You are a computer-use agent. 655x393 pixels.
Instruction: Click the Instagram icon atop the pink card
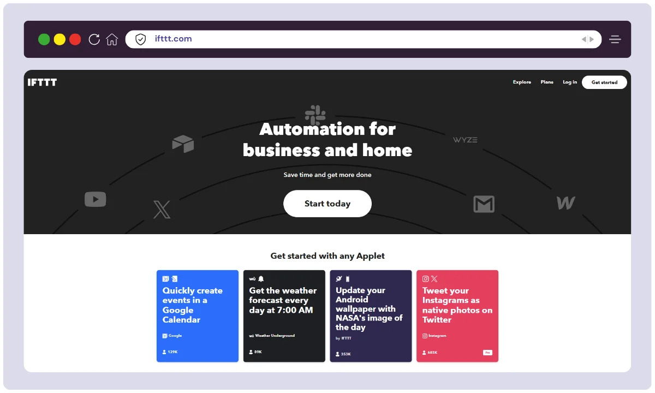click(426, 279)
